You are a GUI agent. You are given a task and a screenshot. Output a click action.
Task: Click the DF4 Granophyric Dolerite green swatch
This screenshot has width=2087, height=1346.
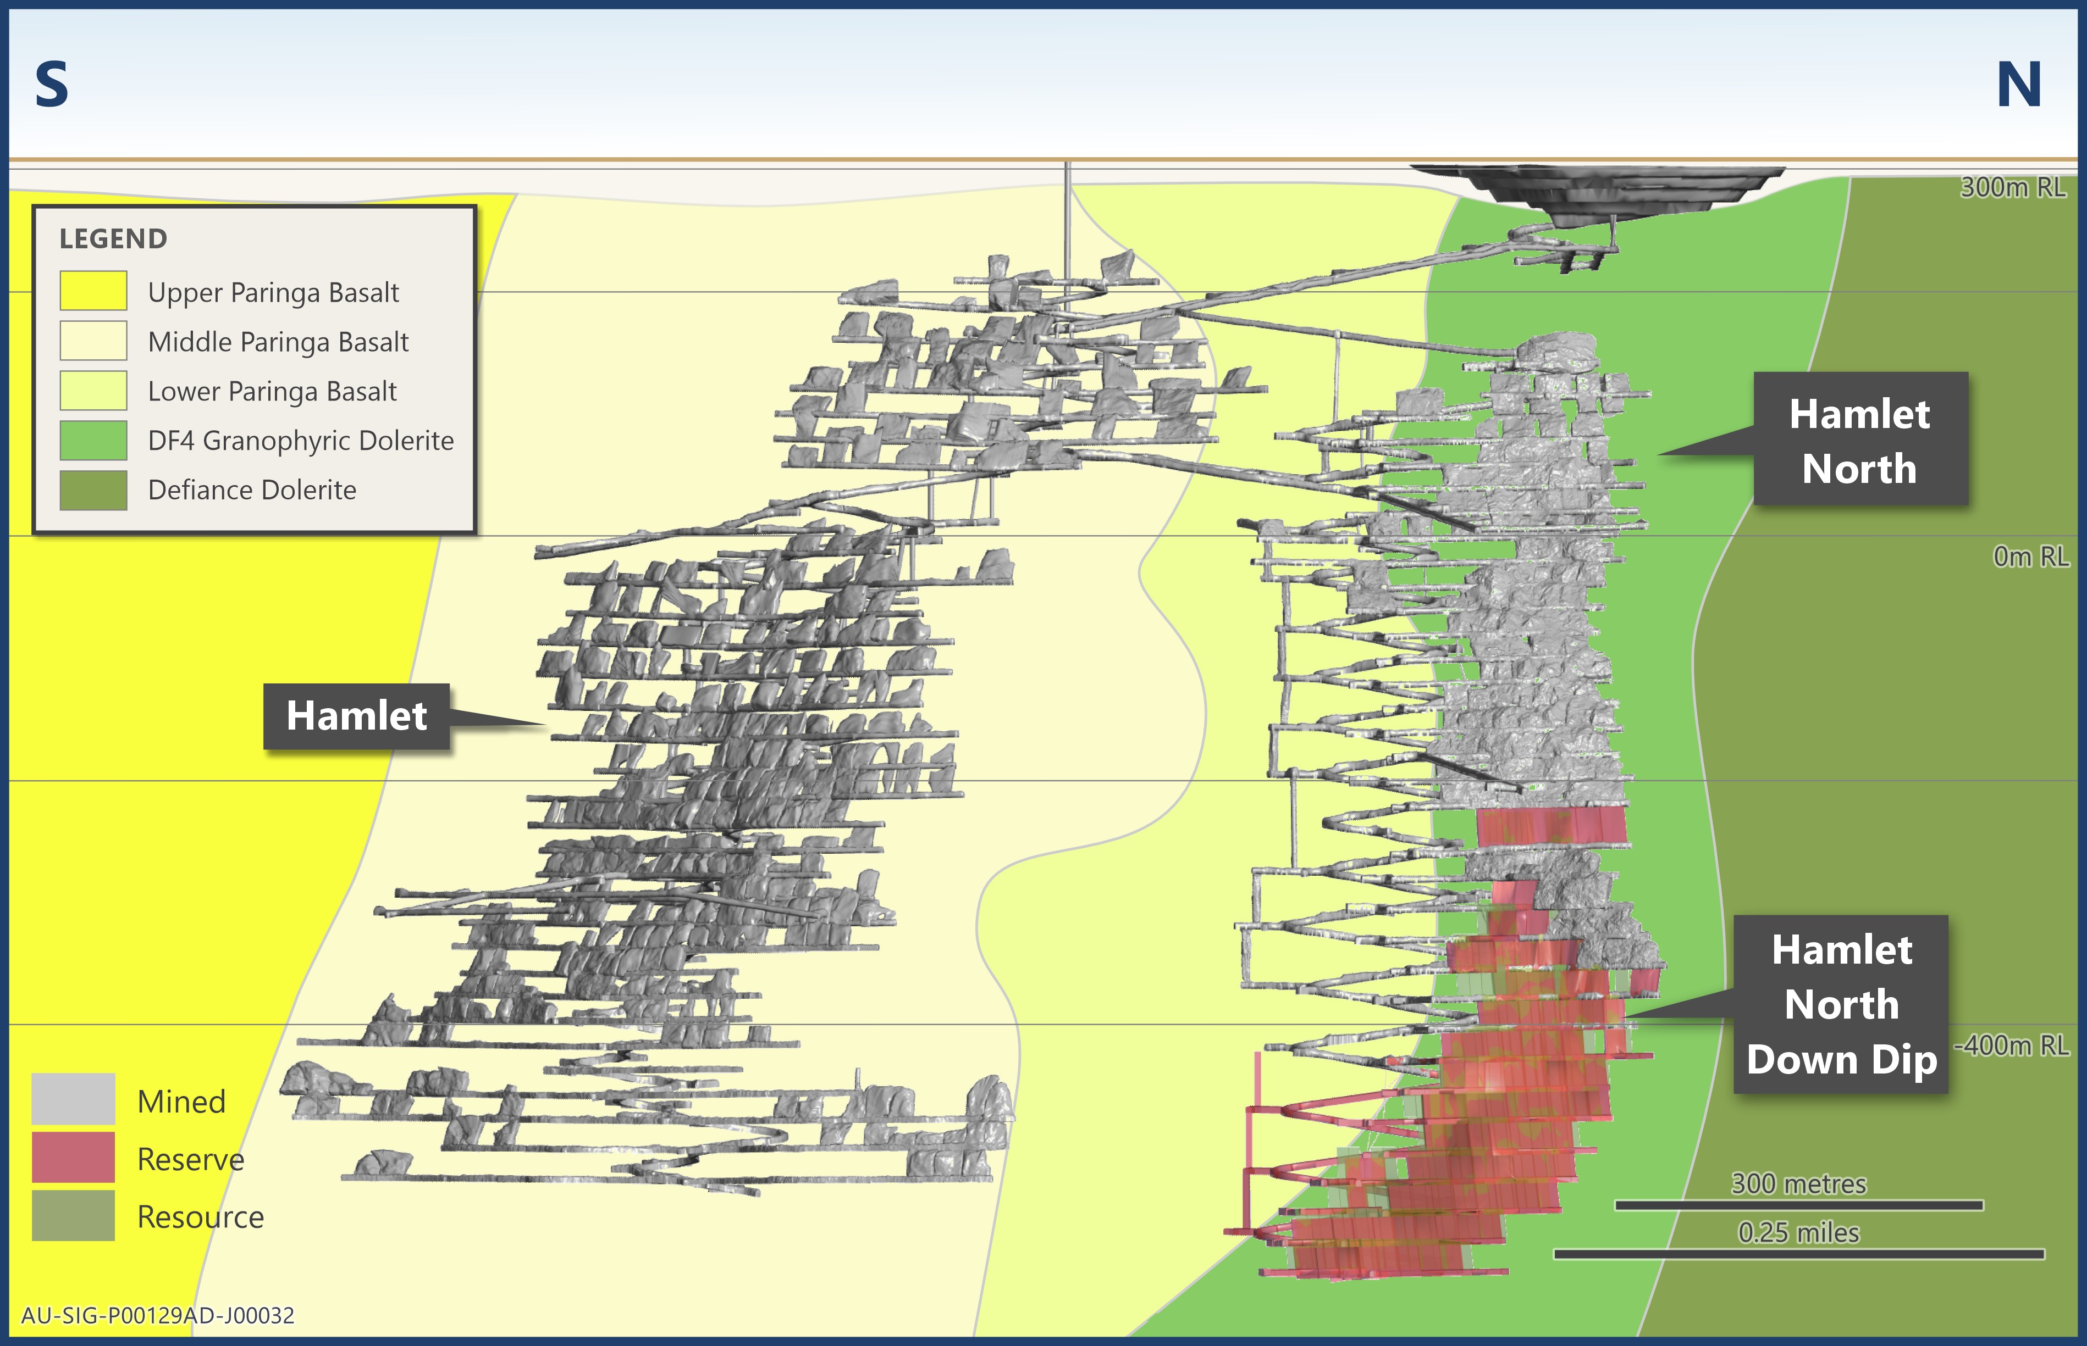click(93, 441)
